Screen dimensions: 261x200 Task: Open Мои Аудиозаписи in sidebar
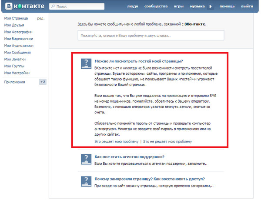tap(19, 46)
